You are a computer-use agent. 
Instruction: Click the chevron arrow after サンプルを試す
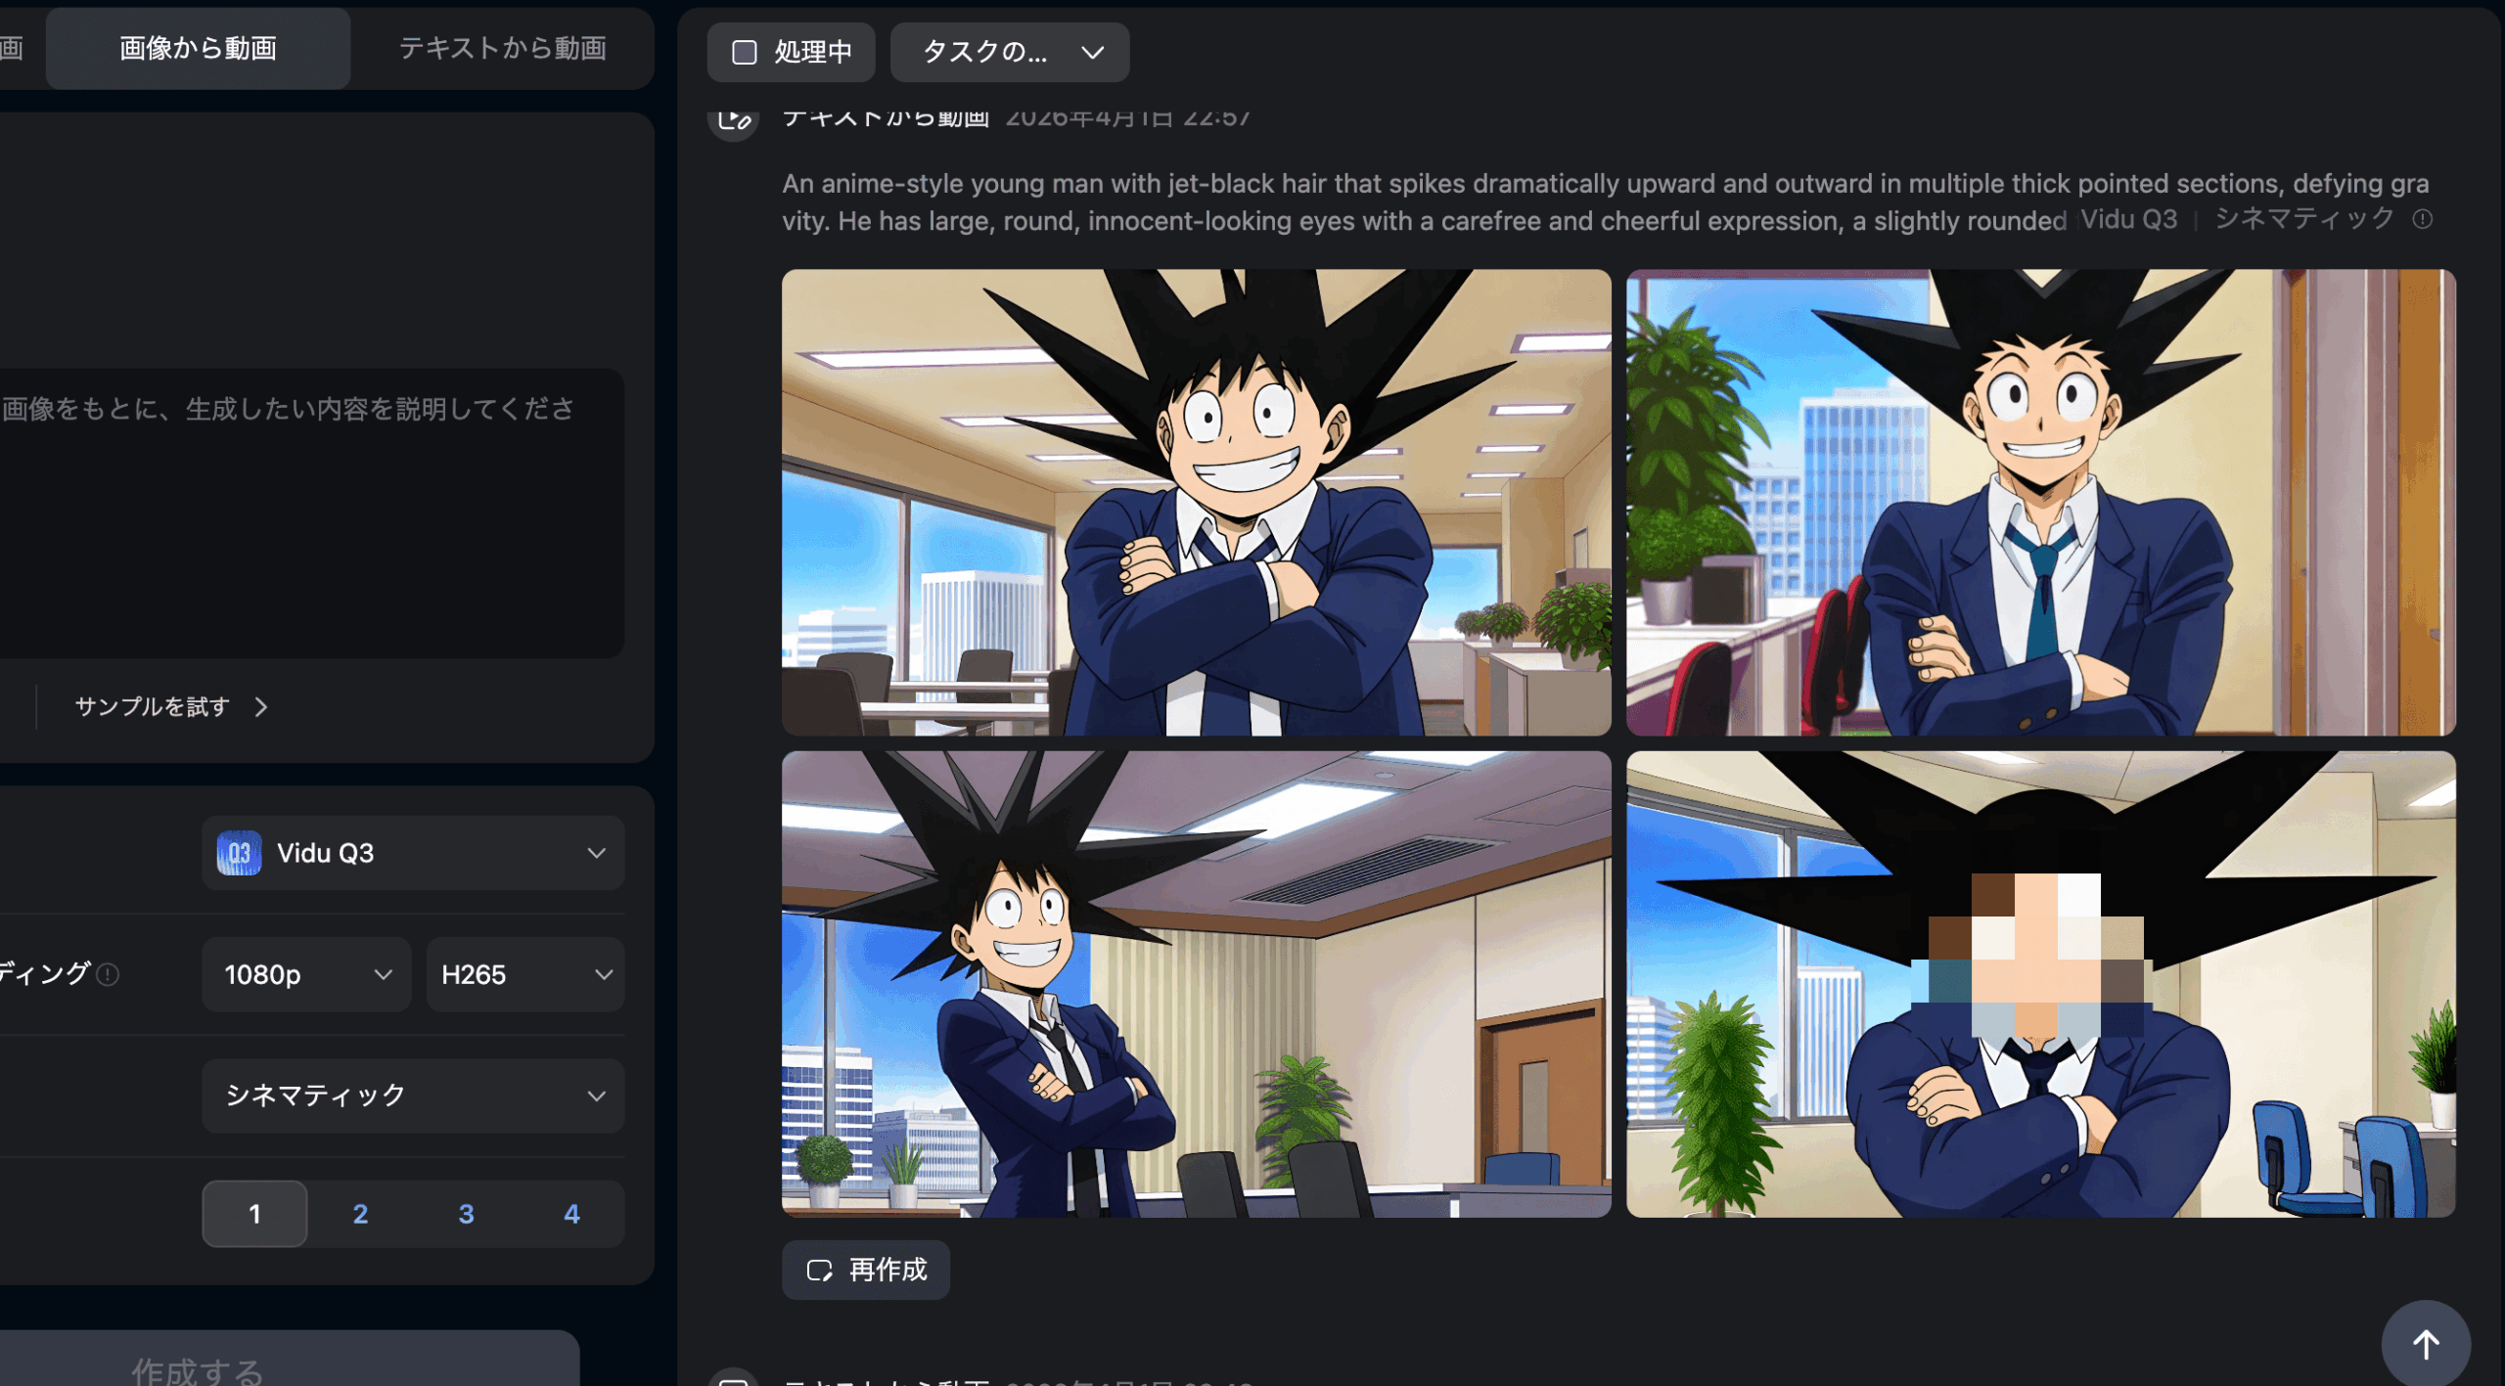point(260,706)
